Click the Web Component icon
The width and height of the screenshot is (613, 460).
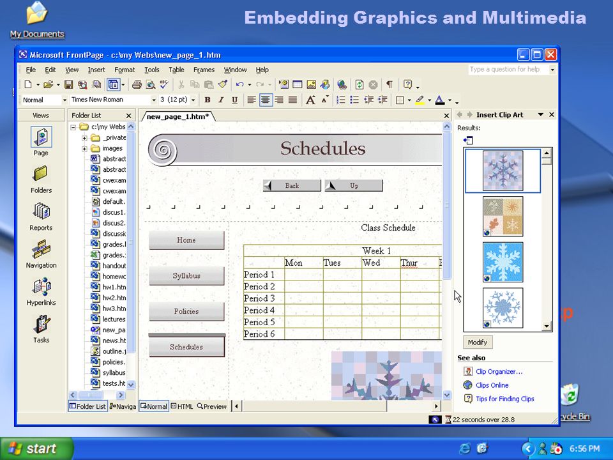(x=284, y=84)
